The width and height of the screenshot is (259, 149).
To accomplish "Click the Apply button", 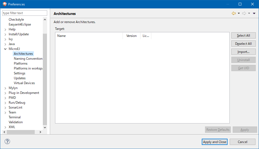I will click(x=245, y=130).
